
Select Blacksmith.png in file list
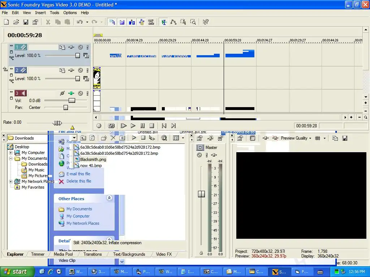click(93, 159)
